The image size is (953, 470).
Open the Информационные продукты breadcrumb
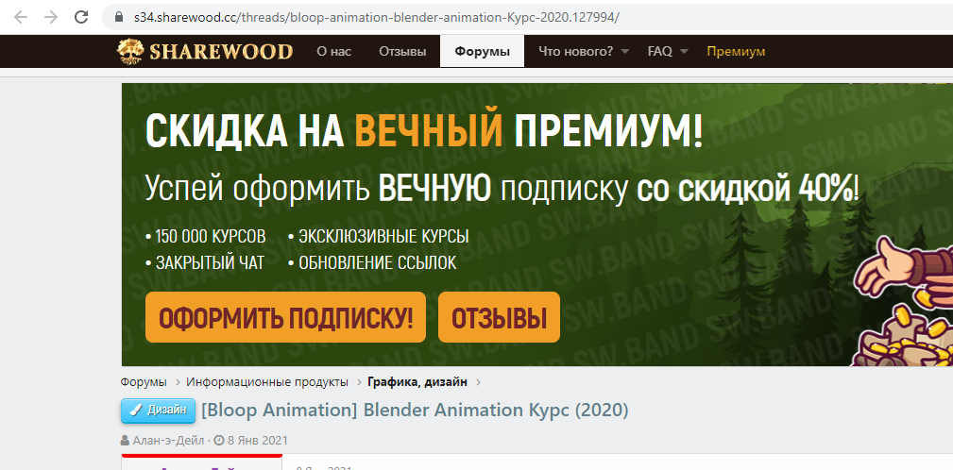click(x=267, y=382)
